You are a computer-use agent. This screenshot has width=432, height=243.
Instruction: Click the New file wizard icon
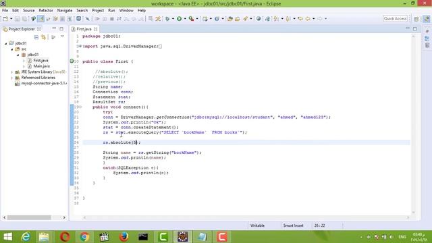5,19
